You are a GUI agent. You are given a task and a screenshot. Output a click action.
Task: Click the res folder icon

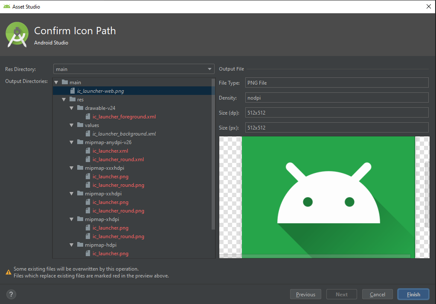73,99
